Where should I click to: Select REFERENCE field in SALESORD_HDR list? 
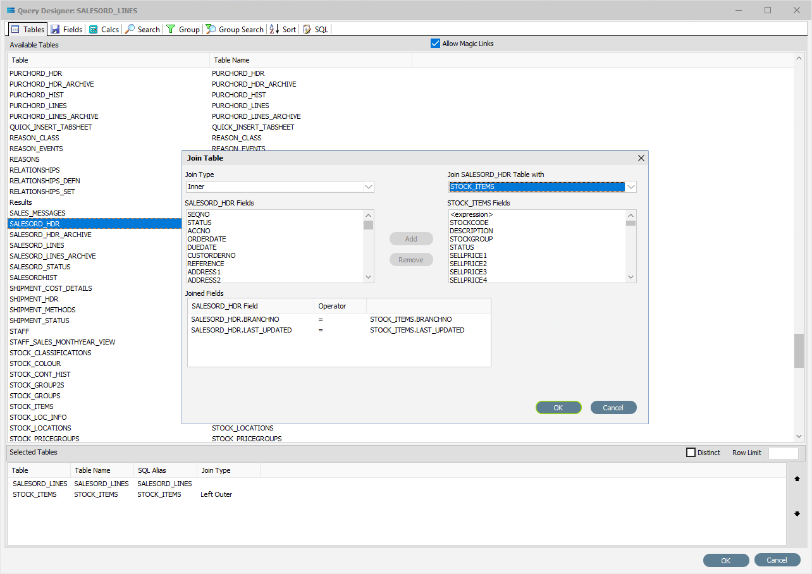[x=274, y=264]
